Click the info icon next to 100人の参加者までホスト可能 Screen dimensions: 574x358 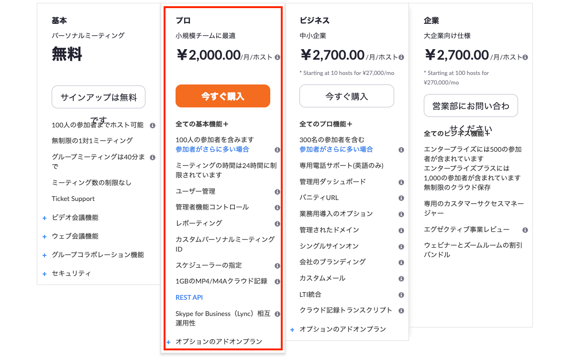click(153, 126)
